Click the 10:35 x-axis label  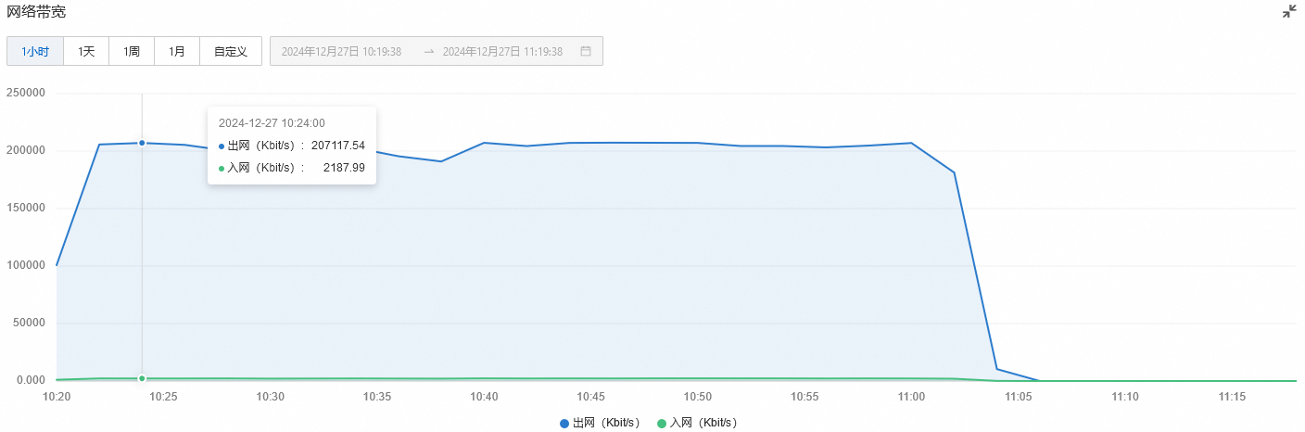[377, 397]
